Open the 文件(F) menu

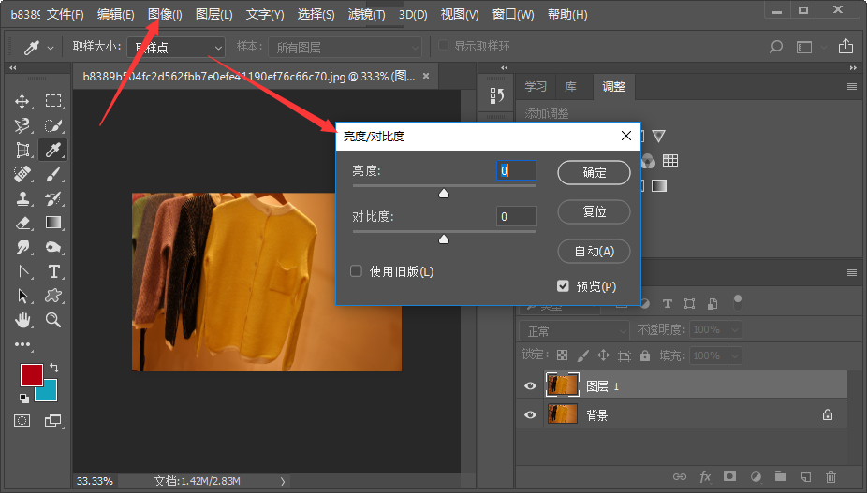pos(66,14)
